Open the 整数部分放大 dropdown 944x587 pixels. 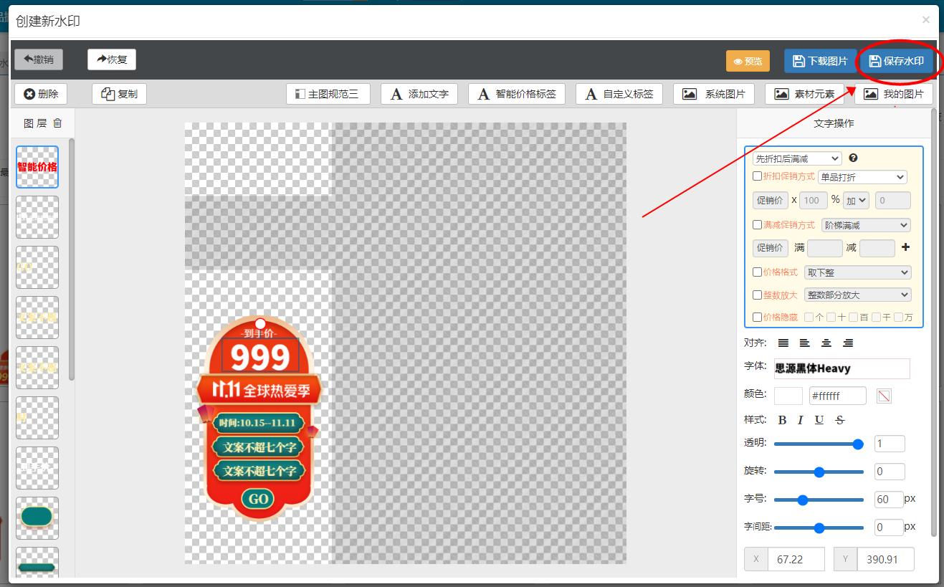[857, 295]
